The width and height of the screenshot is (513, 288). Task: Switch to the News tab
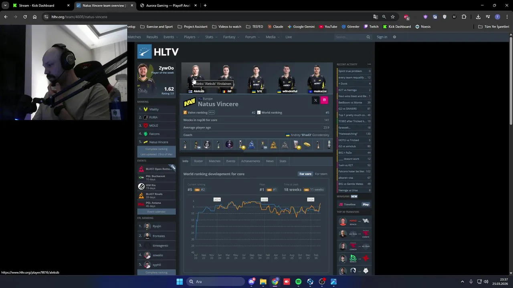270,161
